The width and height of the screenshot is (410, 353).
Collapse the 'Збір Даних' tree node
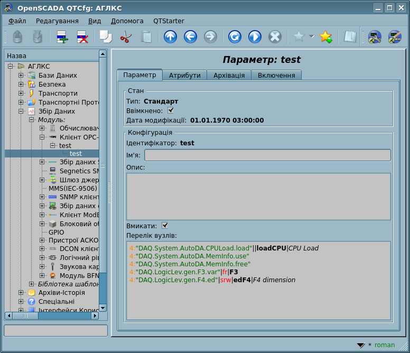[21, 112]
